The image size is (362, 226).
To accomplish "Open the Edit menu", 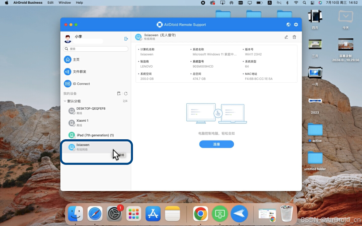I will click(50, 3).
